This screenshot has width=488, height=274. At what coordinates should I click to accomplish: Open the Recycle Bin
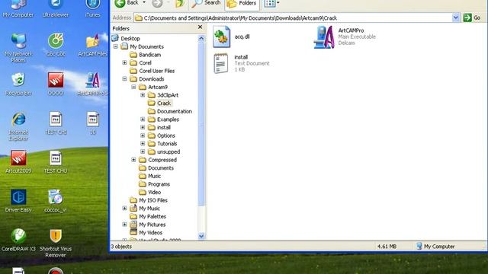tap(18, 84)
